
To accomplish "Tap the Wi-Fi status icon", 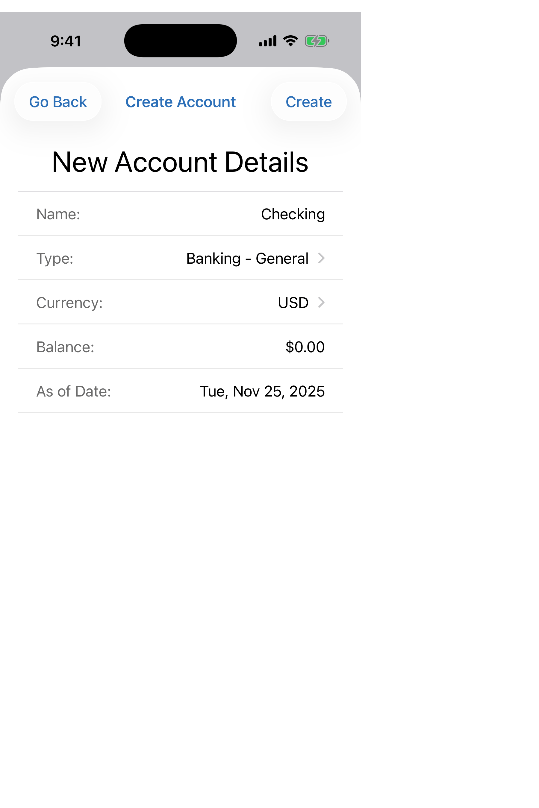I will coord(290,41).
